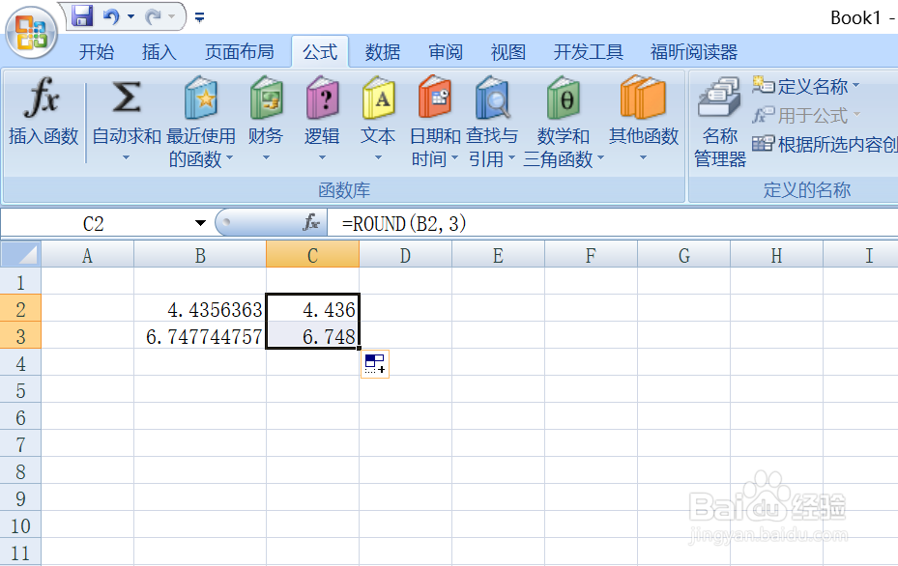This screenshot has height=566, width=898.
Task: Expand the Quick Access Toolbar customize menu
Action: 199,15
